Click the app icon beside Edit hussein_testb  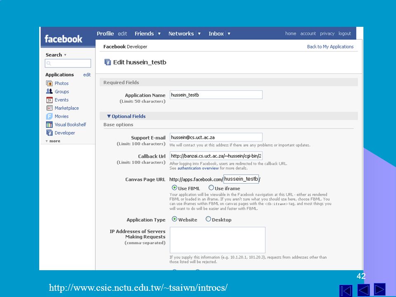coord(108,62)
